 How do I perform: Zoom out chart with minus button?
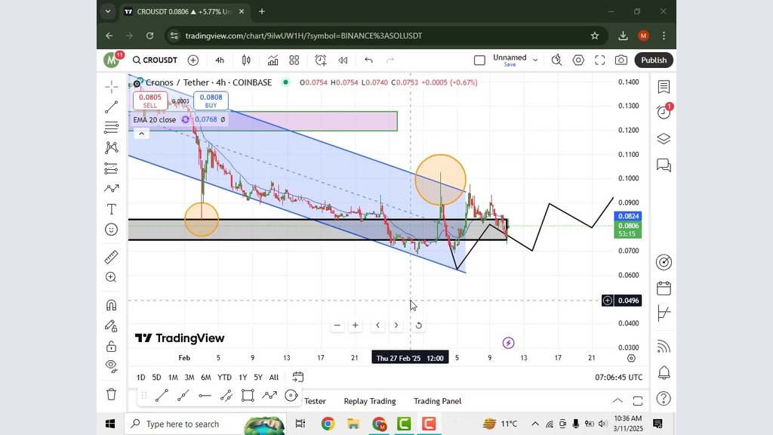pyautogui.click(x=337, y=325)
